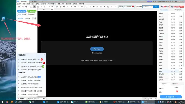Click the 立即下单 button
185x104 pixels.
(171, 97)
